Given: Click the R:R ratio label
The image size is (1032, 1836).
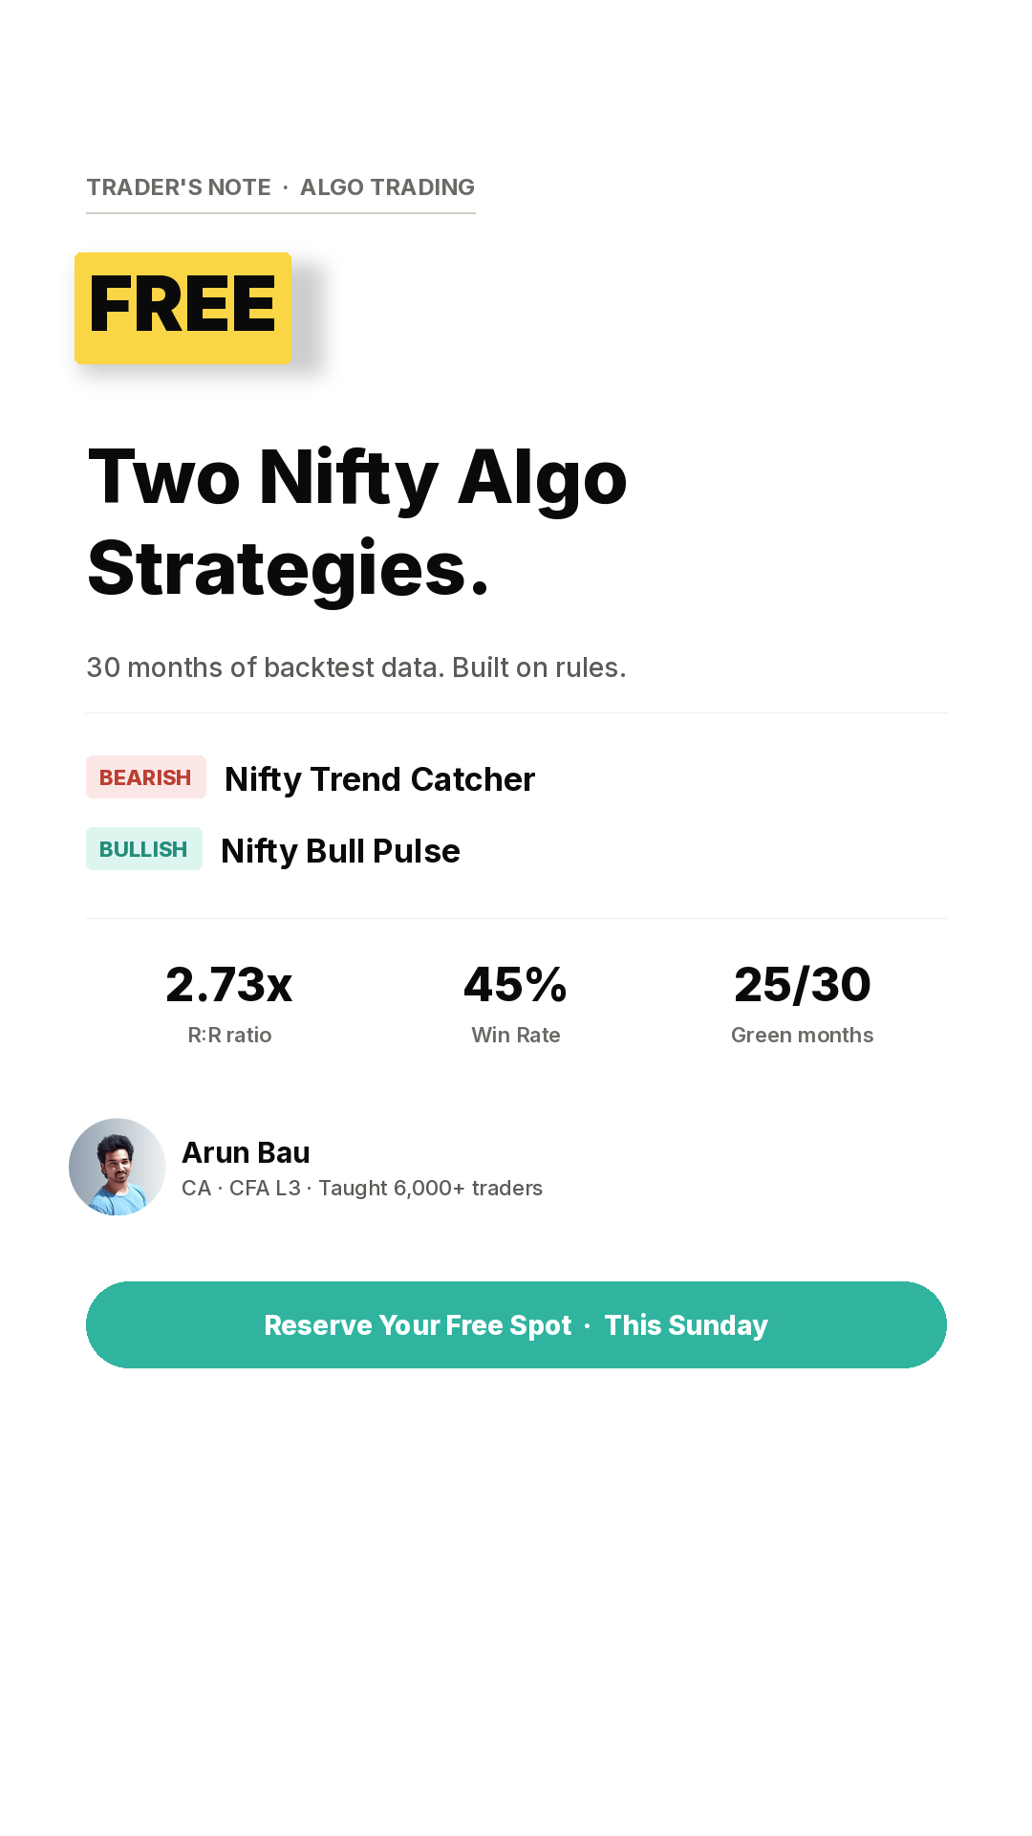Looking at the screenshot, I should 229,1035.
